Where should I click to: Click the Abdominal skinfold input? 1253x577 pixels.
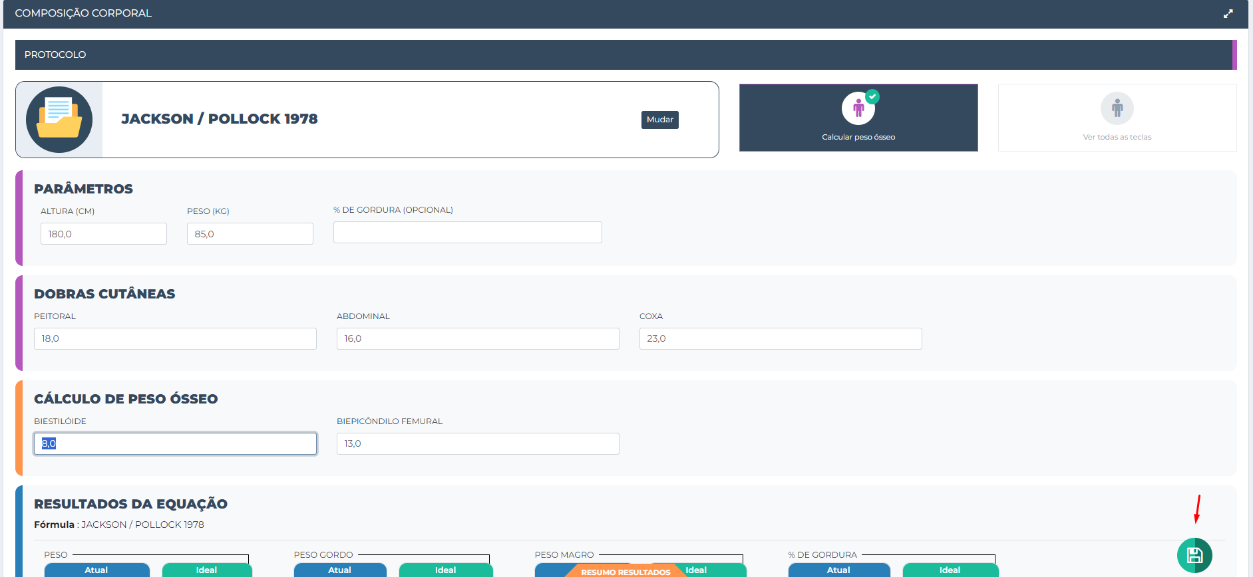[x=478, y=338]
